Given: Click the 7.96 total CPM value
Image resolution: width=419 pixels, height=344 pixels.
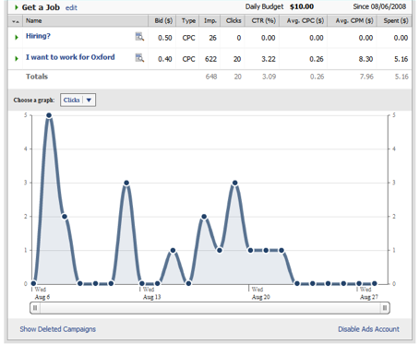Looking at the screenshot, I should pos(366,77).
